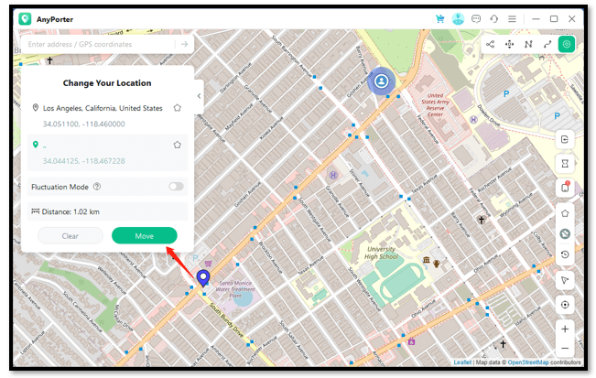Click University High School label on map
This screenshot has height=378, width=596.
point(381,253)
